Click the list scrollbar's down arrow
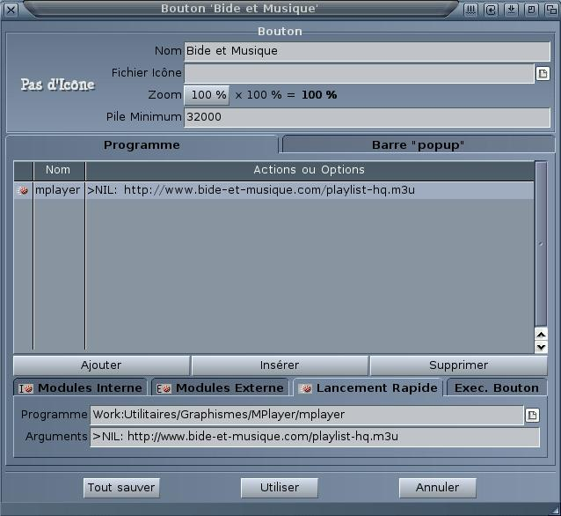The image size is (561, 516). pyautogui.click(x=541, y=347)
